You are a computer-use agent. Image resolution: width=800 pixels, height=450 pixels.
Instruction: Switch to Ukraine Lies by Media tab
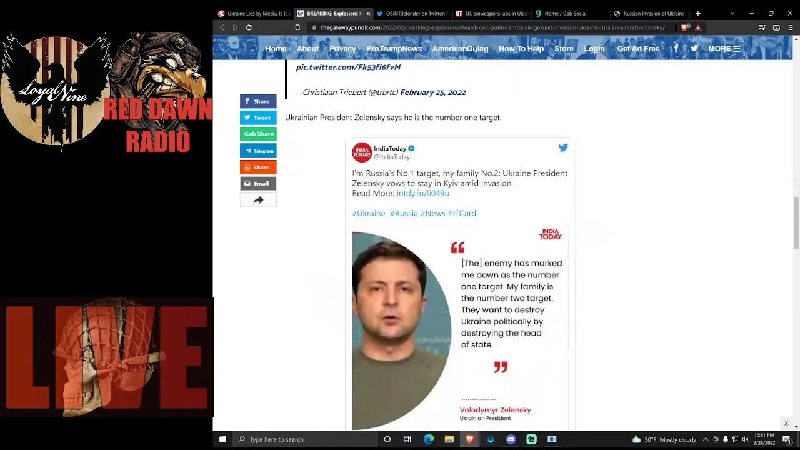(x=253, y=13)
